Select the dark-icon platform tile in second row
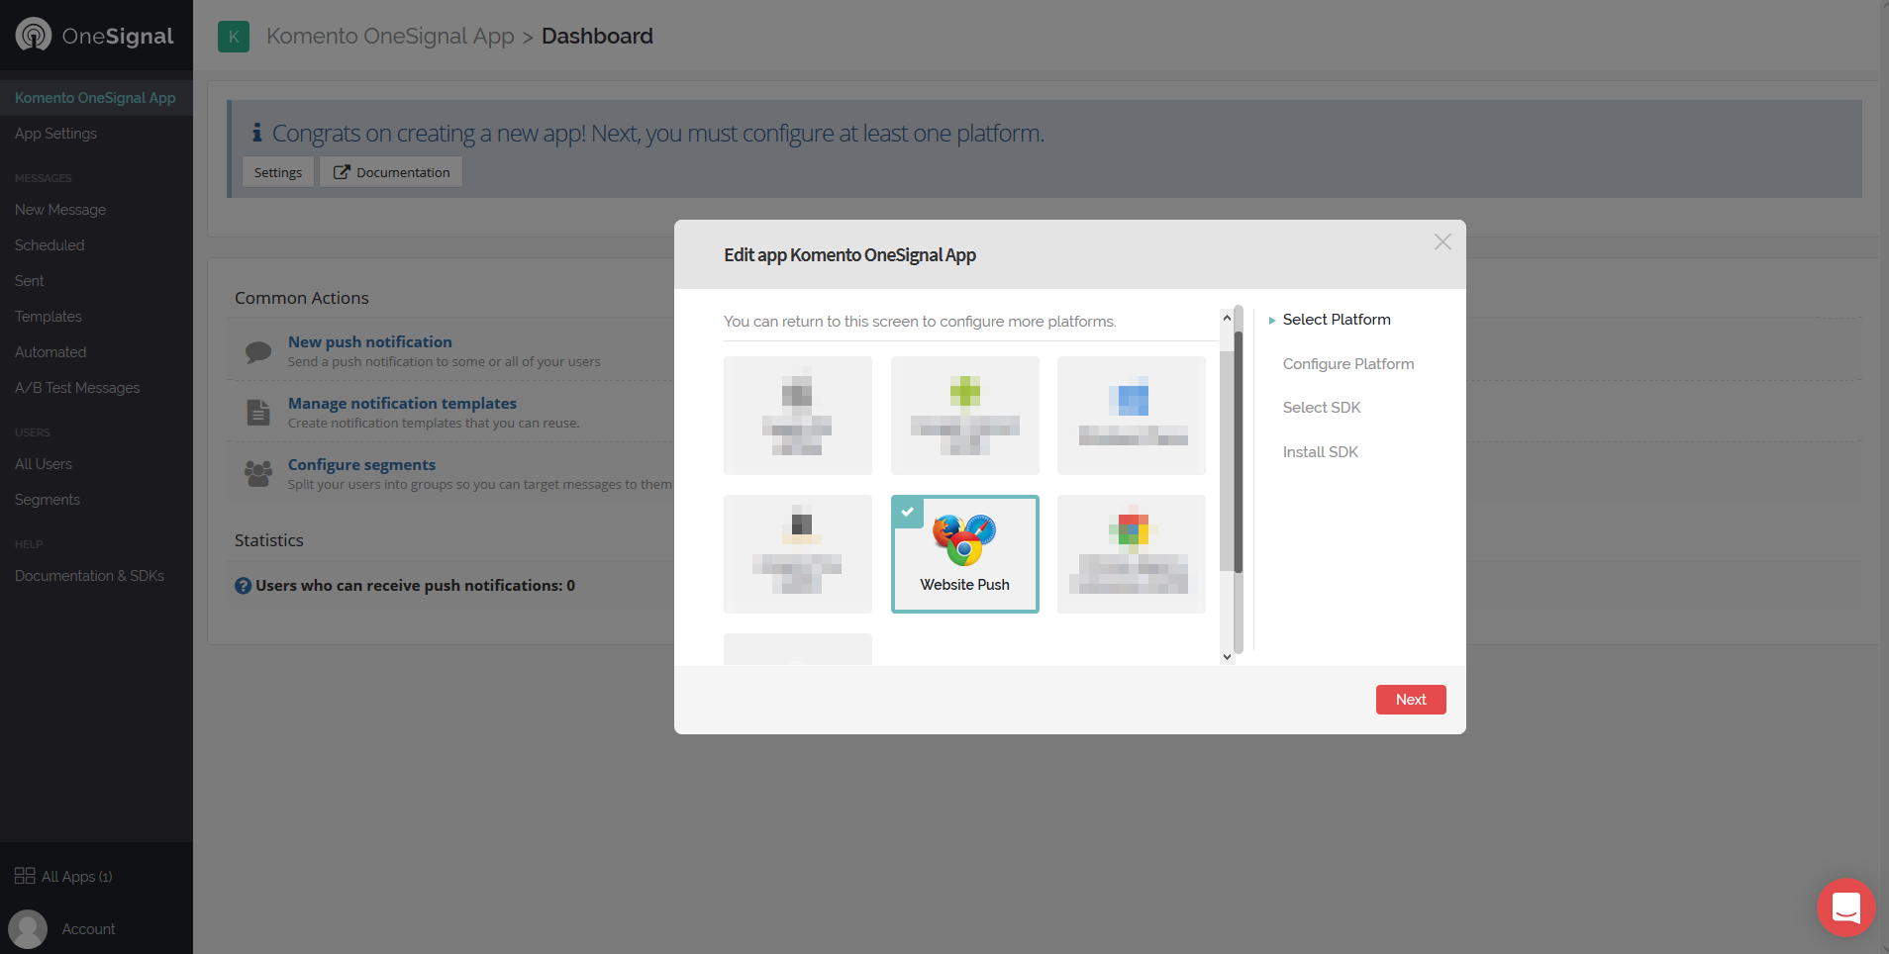 (x=798, y=554)
